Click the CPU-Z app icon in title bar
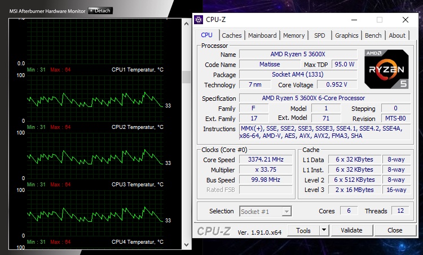This screenshot has width=423, height=255. pyautogui.click(x=199, y=20)
